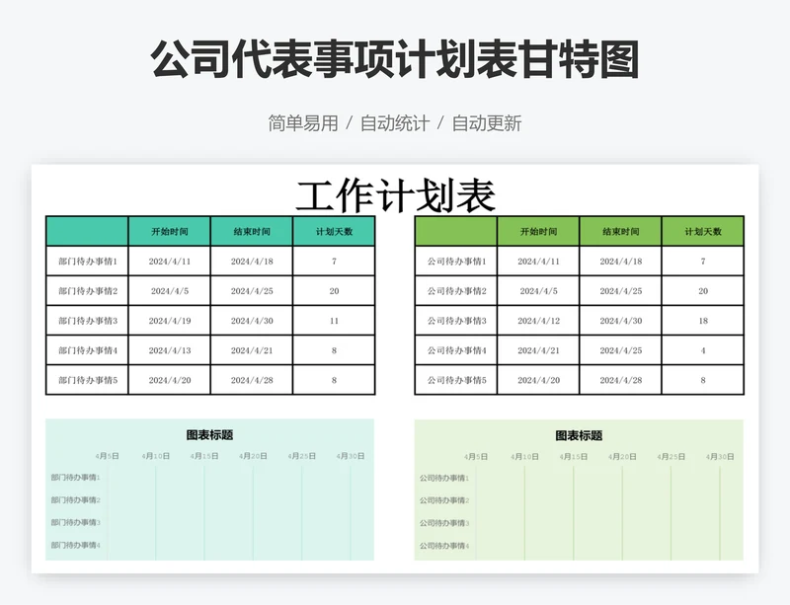Select 计划天数 header in green table
790x605 pixels.
click(703, 231)
